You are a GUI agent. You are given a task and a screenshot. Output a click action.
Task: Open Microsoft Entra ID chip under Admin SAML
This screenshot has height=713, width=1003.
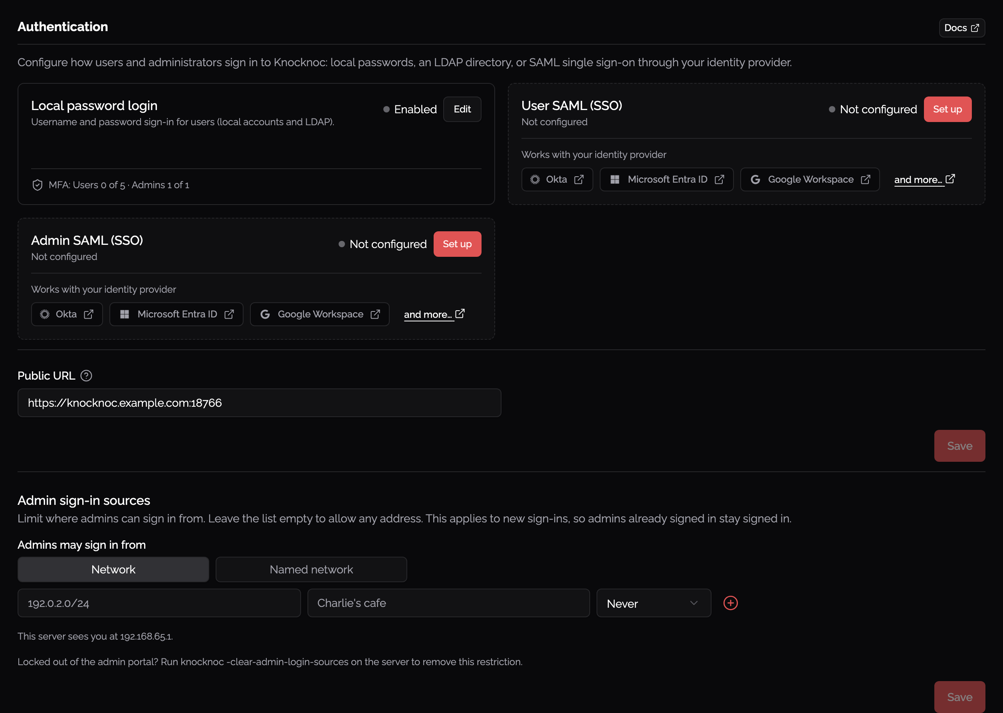click(176, 314)
